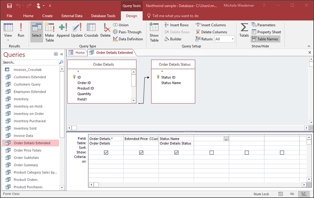Choose the Delete query type
Screen dimensions: 314x198
coord(105,30)
